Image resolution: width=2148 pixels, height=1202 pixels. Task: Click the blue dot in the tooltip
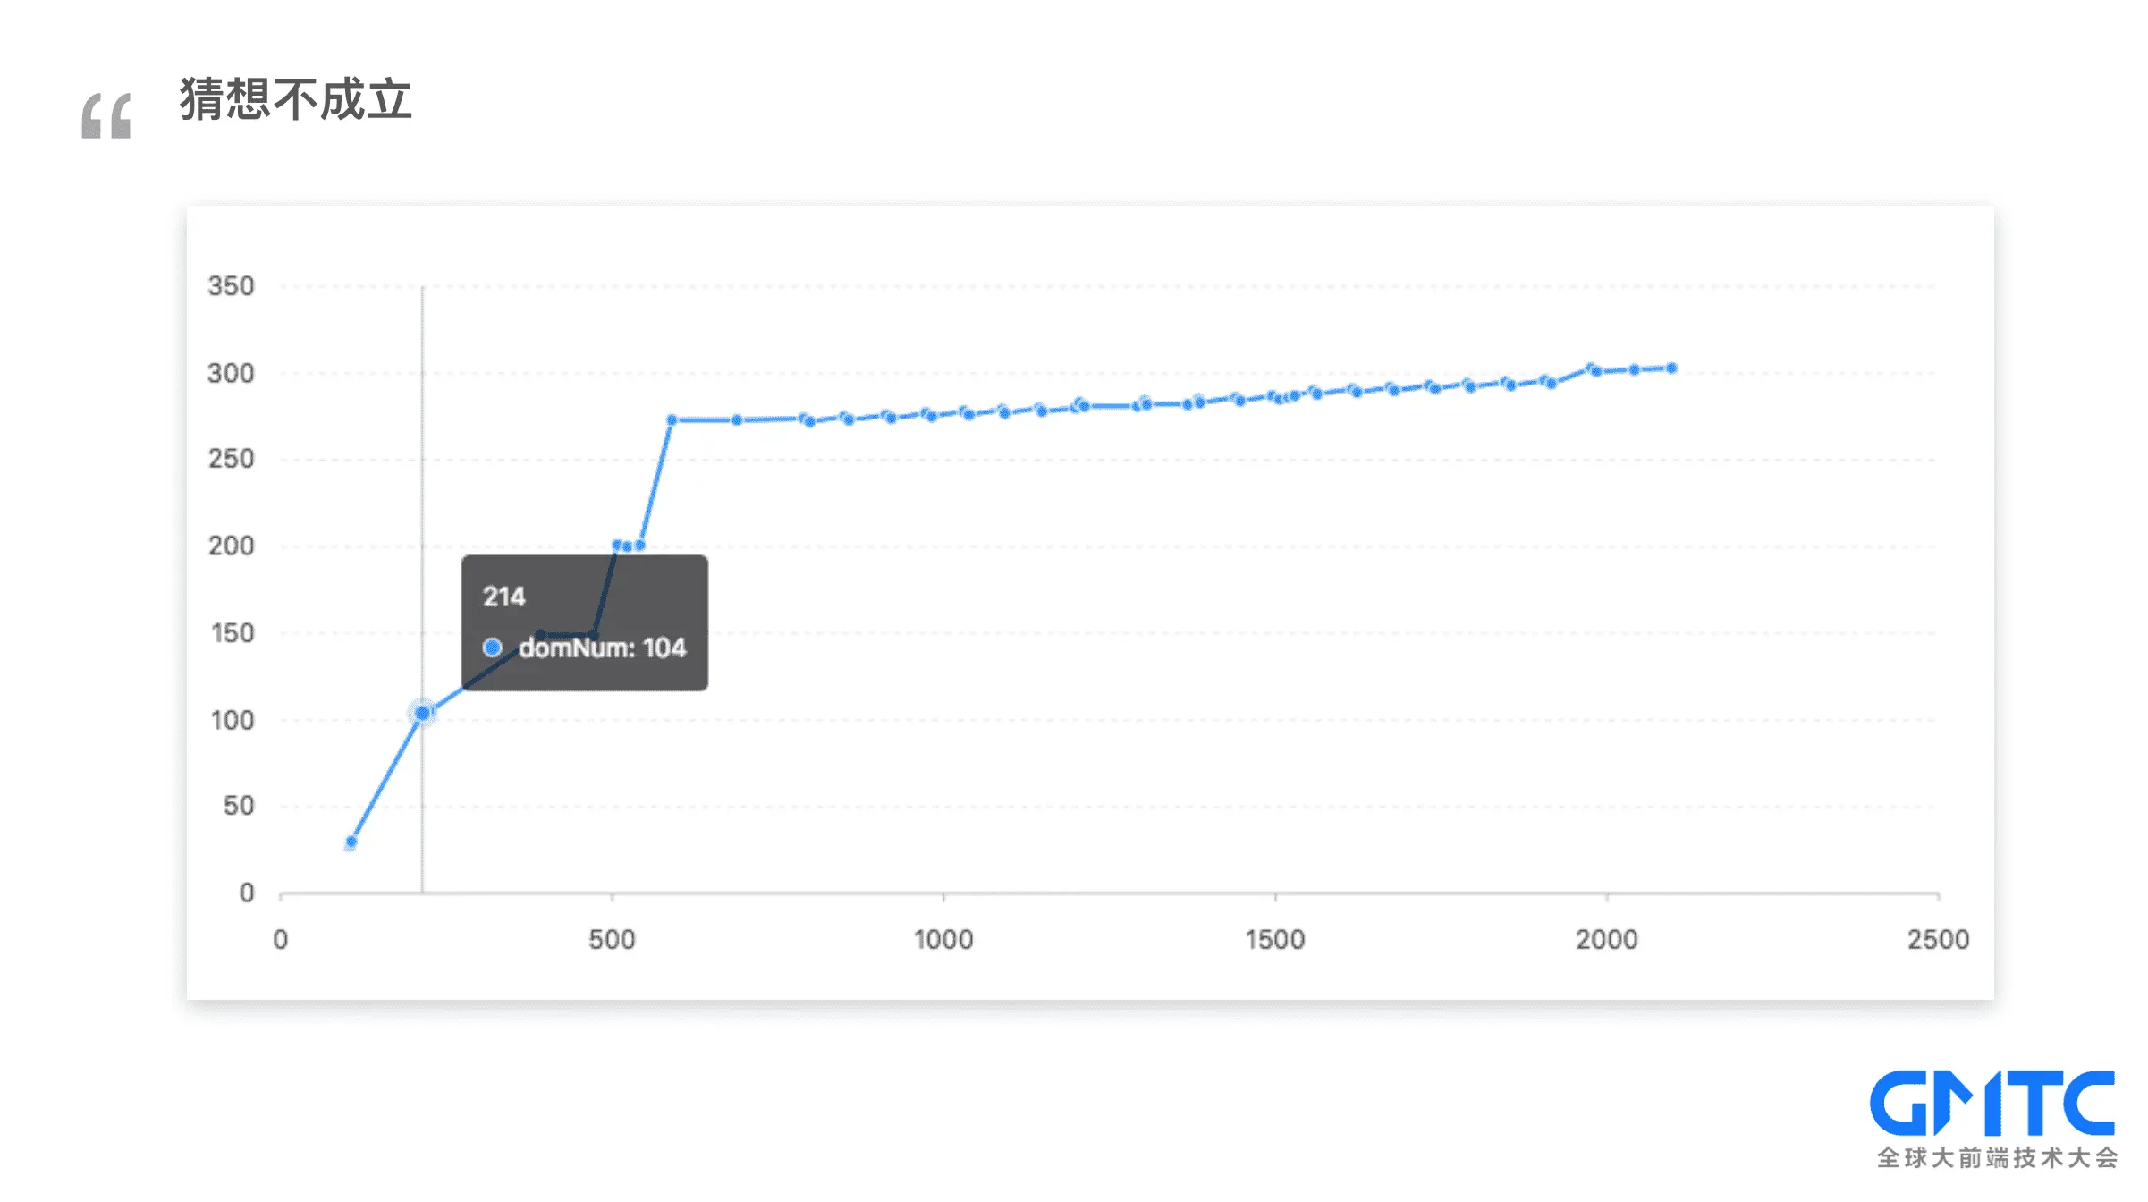point(493,648)
